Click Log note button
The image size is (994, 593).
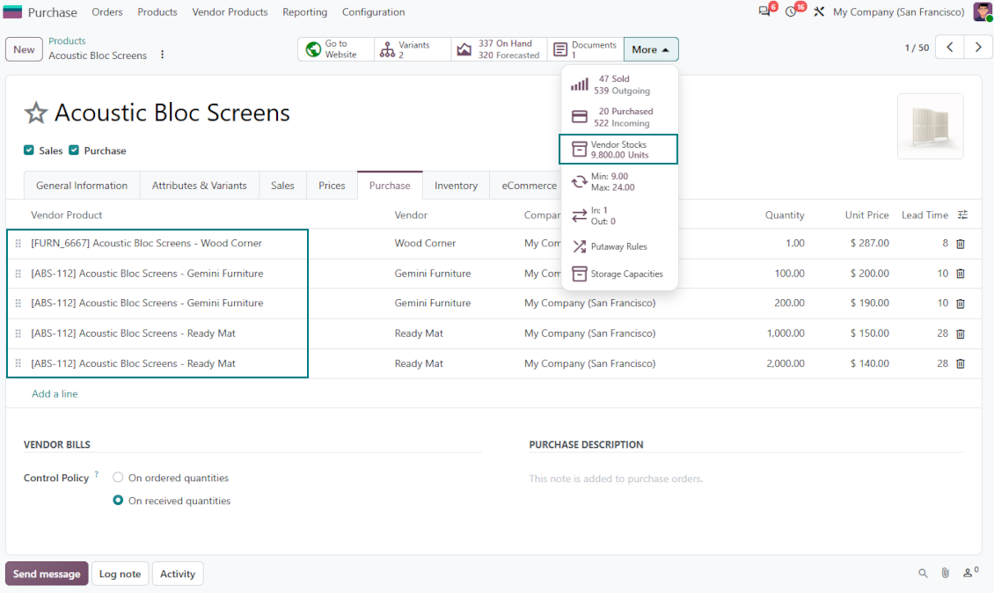[120, 574]
